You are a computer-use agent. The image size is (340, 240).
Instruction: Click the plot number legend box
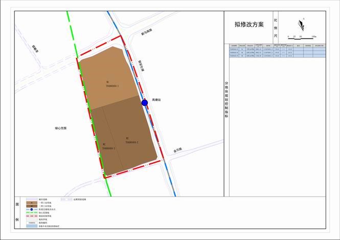click(31, 223)
